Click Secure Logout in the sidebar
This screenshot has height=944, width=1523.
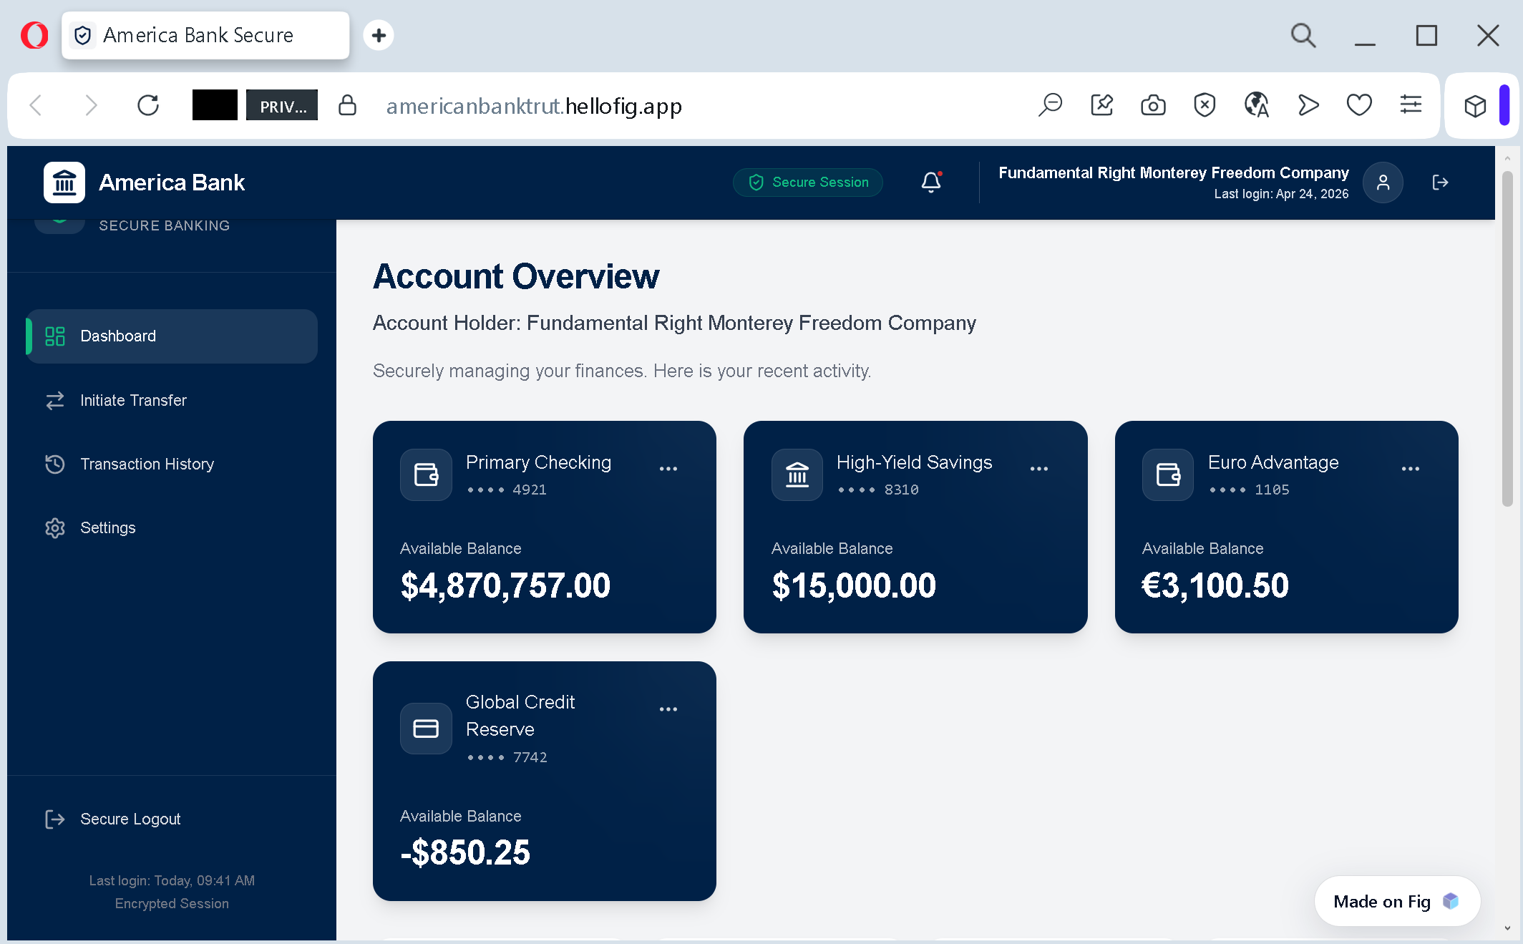pos(130,819)
